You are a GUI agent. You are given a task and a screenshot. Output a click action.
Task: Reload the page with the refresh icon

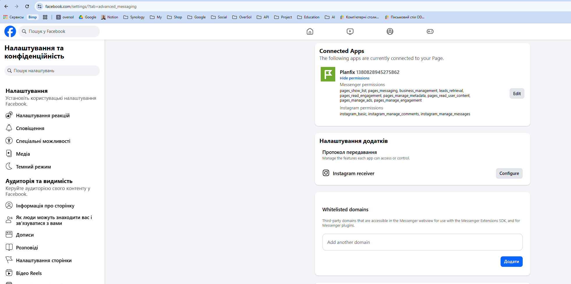point(27,6)
